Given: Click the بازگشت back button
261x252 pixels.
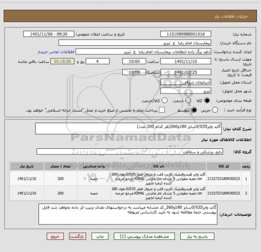Looking at the screenshot, I should [x=77, y=236].
